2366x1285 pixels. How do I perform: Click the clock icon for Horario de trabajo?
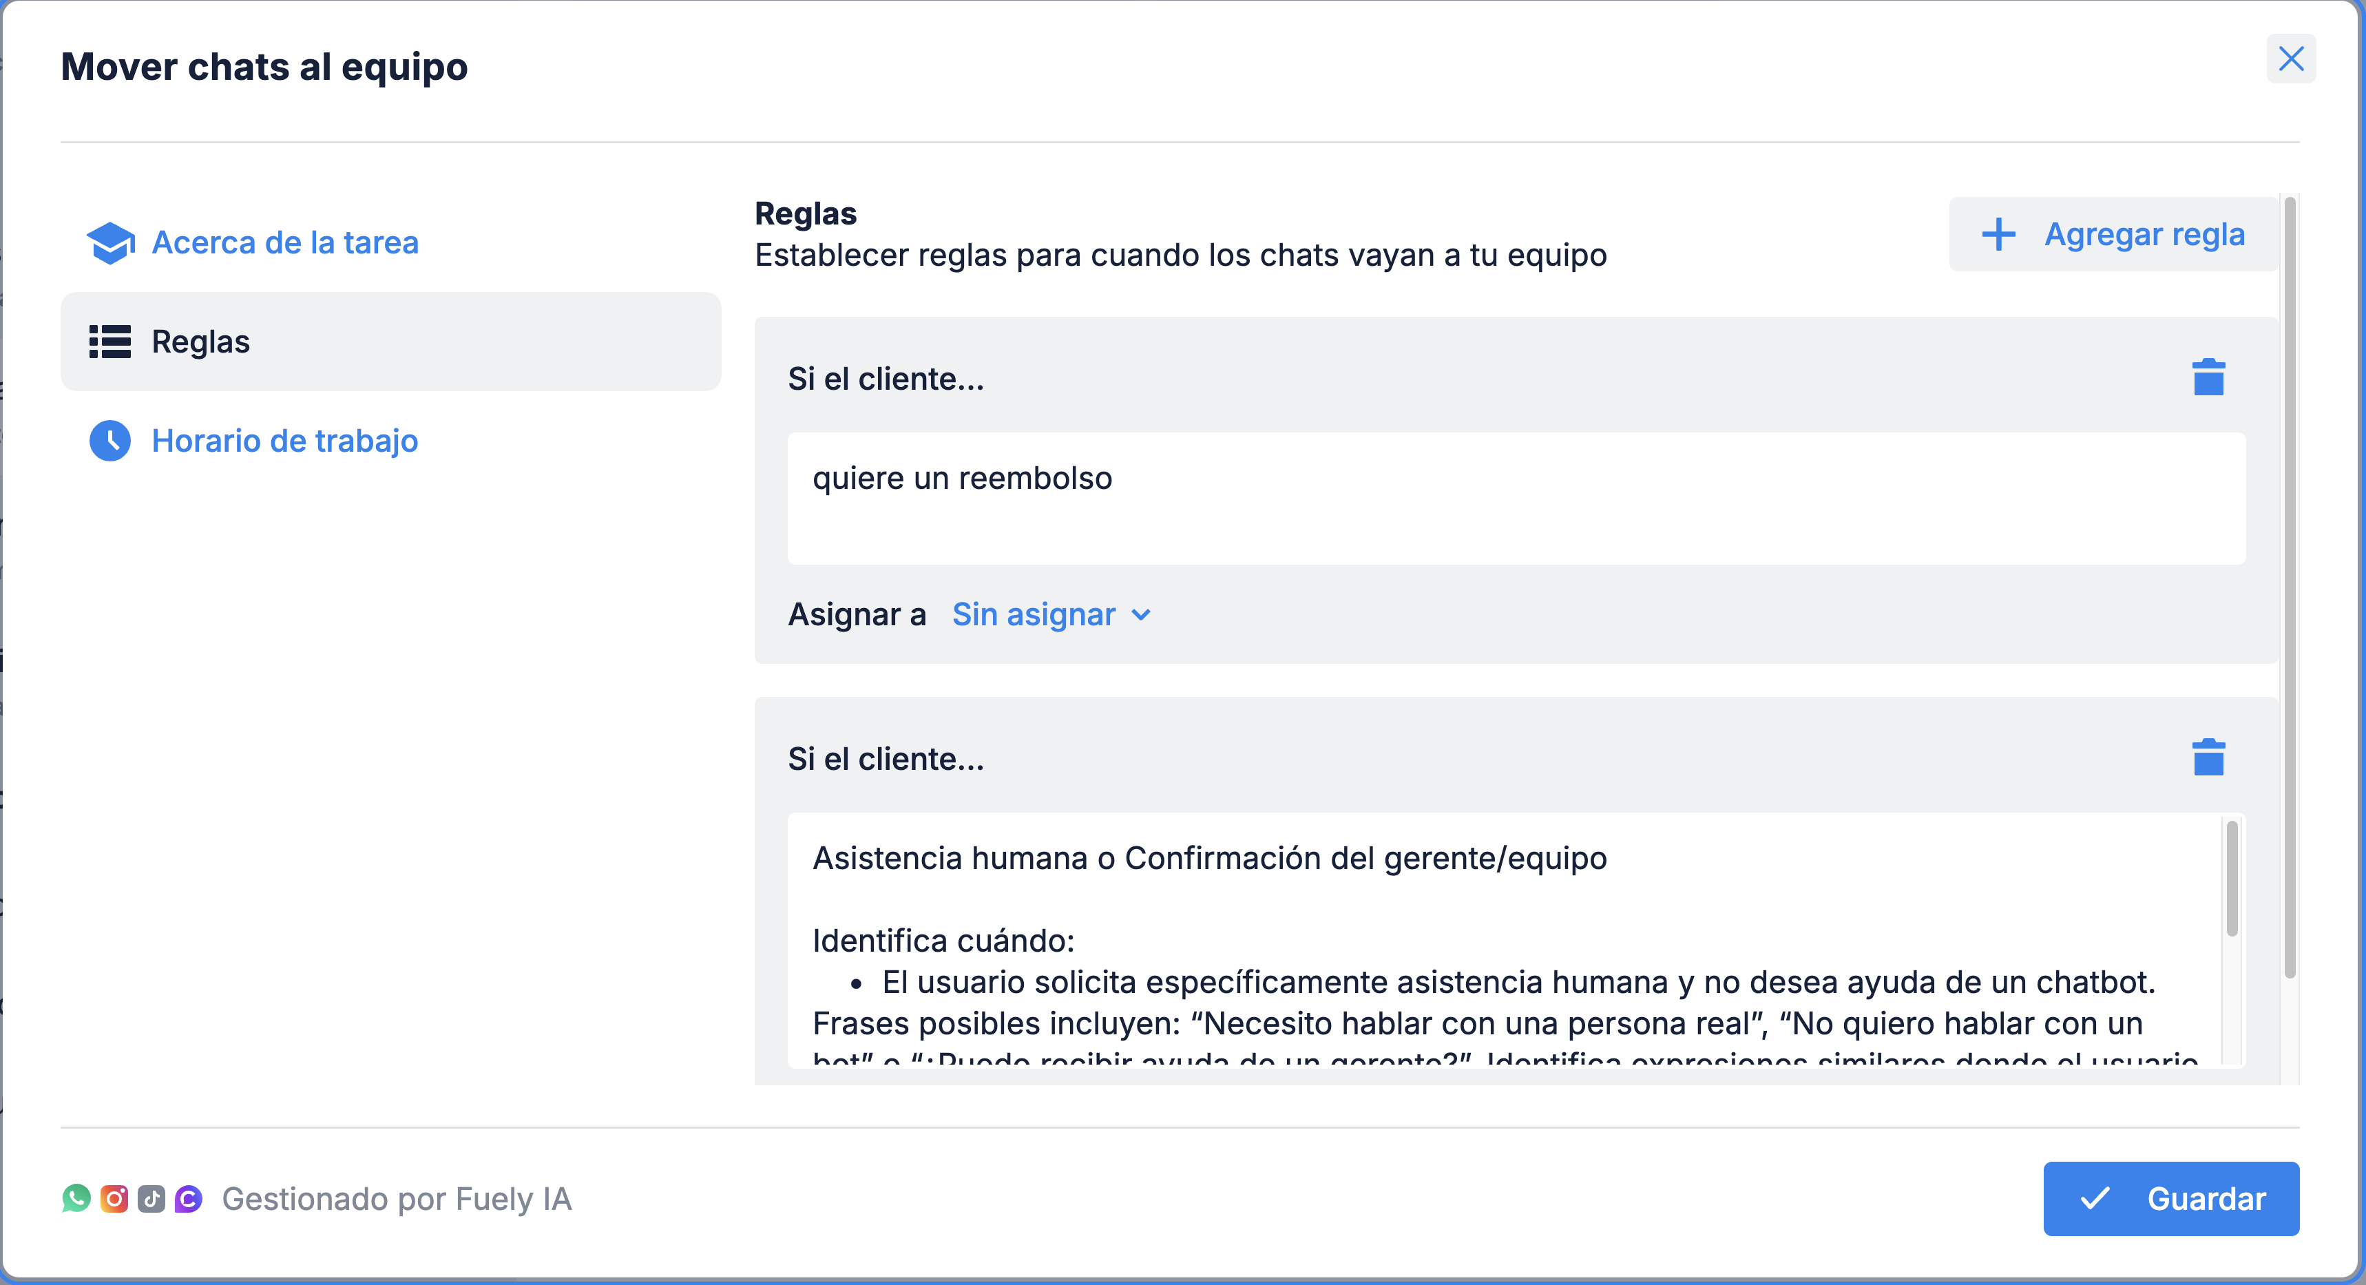110,441
